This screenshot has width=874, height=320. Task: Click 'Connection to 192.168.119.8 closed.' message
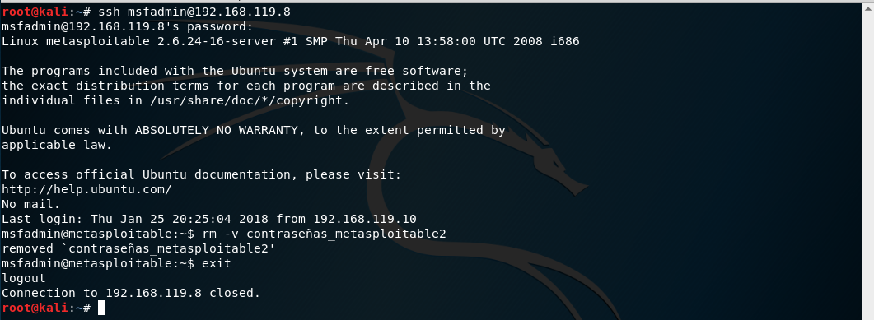(x=131, y=293)
